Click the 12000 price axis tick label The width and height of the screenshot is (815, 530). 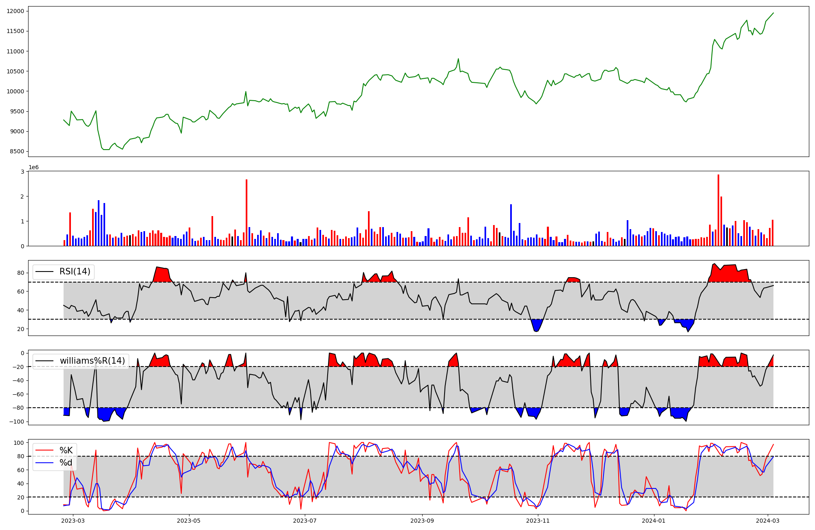[15, 11]
